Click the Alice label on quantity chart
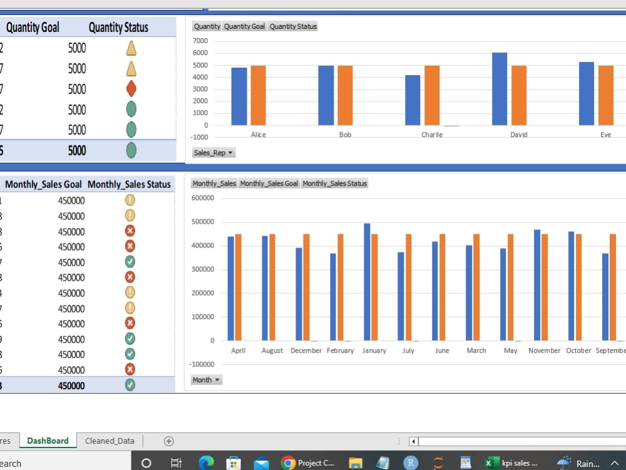 click(x=259, y=135)
